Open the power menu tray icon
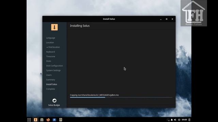This screenshot has width=218, height=122. (179, 120)
